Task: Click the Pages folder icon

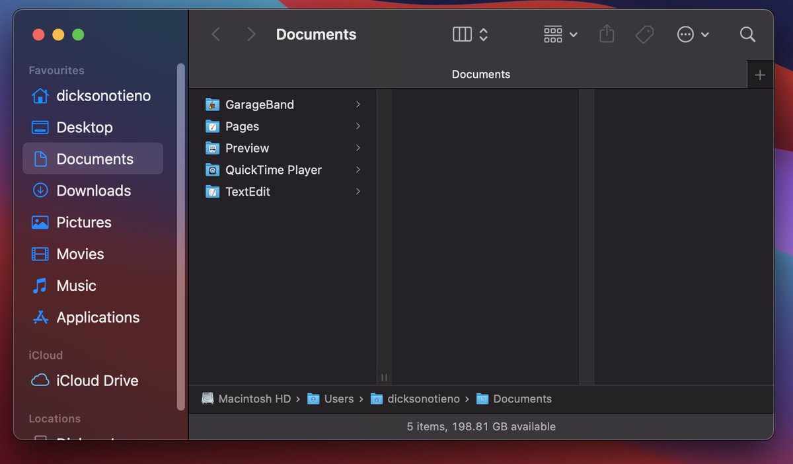Action: click(212, 126)
